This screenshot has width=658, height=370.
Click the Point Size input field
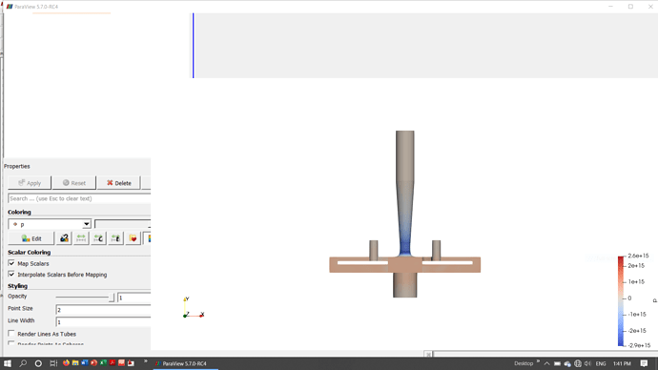[103, 310]
